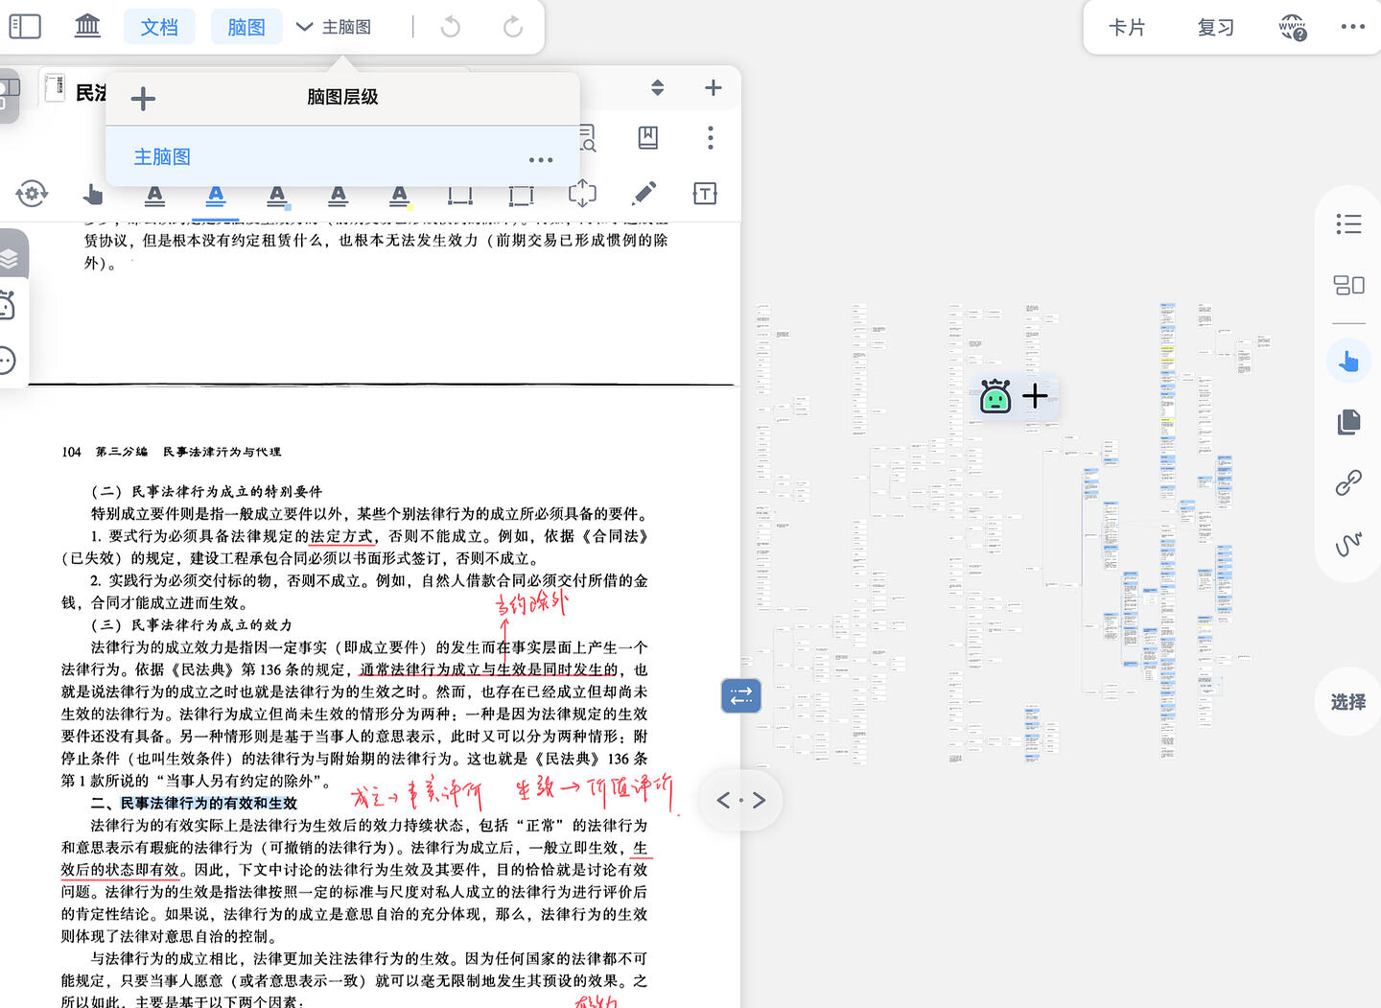Click the undo arrow

(450, 27)
